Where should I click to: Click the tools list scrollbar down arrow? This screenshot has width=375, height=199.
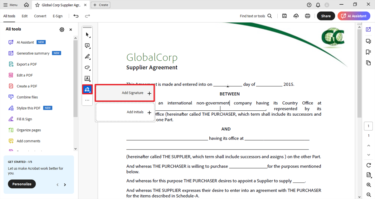75,149
